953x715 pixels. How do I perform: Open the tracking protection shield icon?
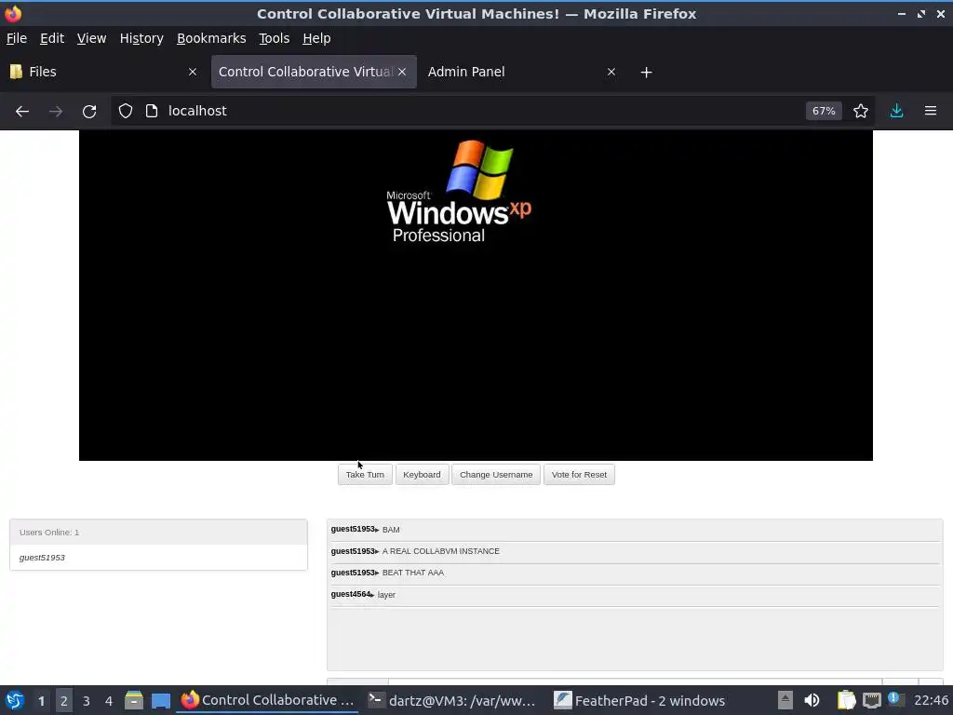point(126,111)
